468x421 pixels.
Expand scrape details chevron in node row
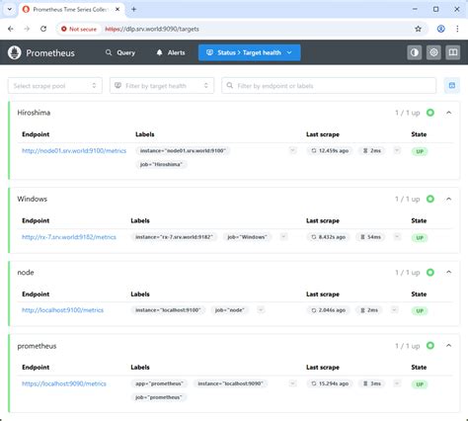pyautogui.click(x=394, y=310)
